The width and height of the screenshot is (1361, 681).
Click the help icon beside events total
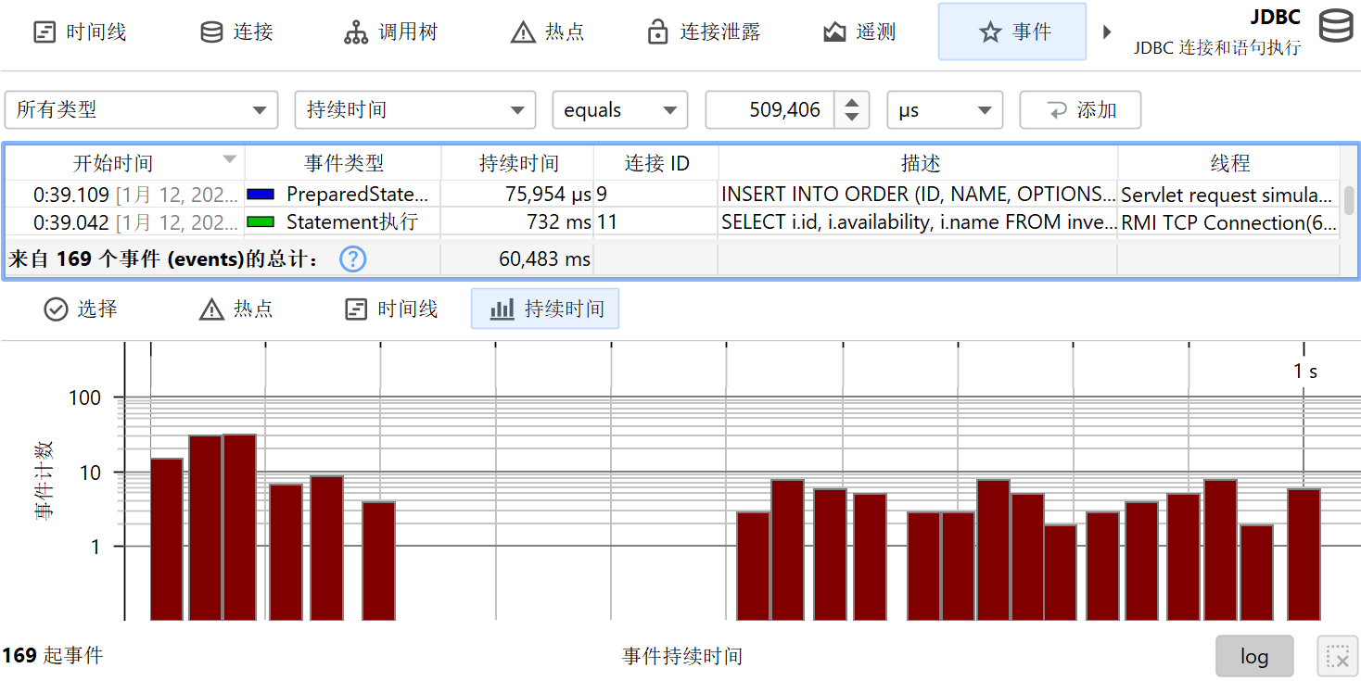(352, 259)
